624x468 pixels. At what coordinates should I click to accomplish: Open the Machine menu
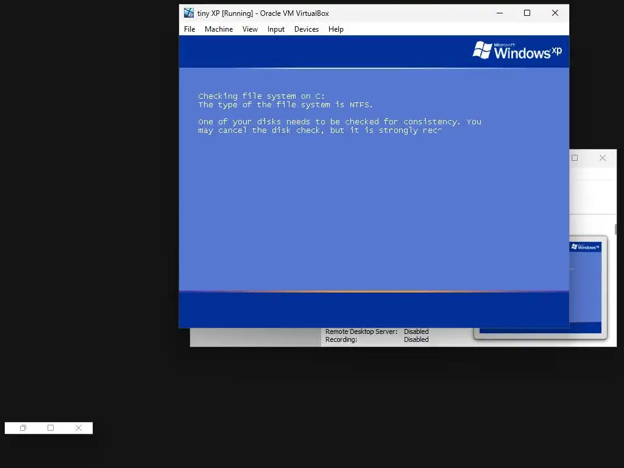tap(219, 29)
